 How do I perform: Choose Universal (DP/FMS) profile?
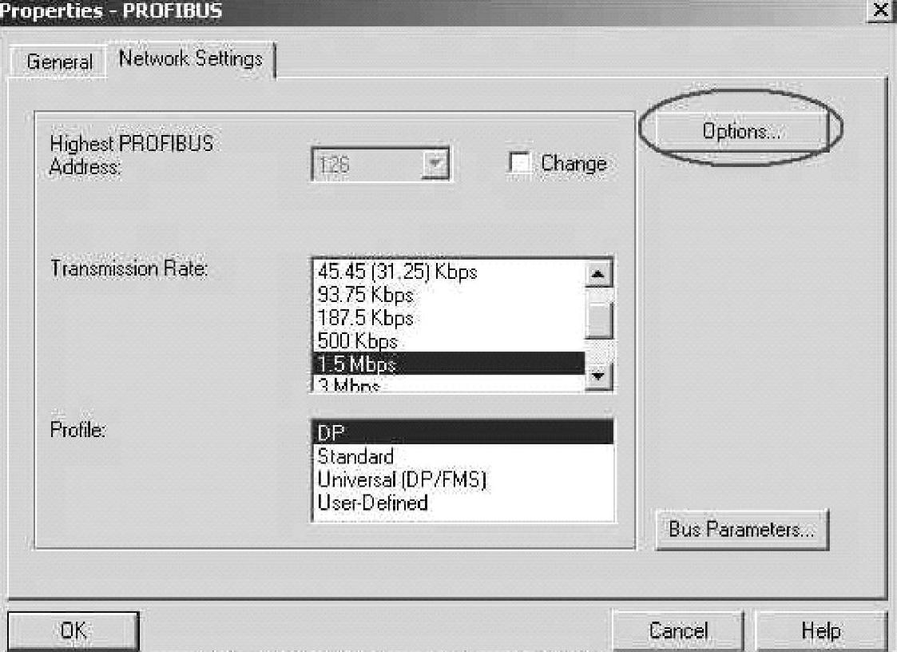[462, 479]
